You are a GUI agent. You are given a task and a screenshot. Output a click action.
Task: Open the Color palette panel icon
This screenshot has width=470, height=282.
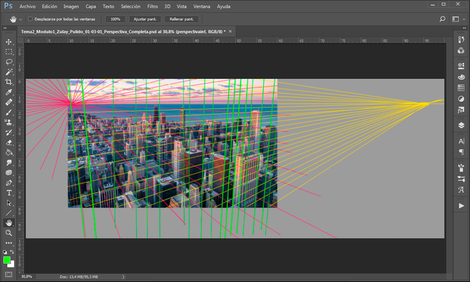click(x=461, y=77)
